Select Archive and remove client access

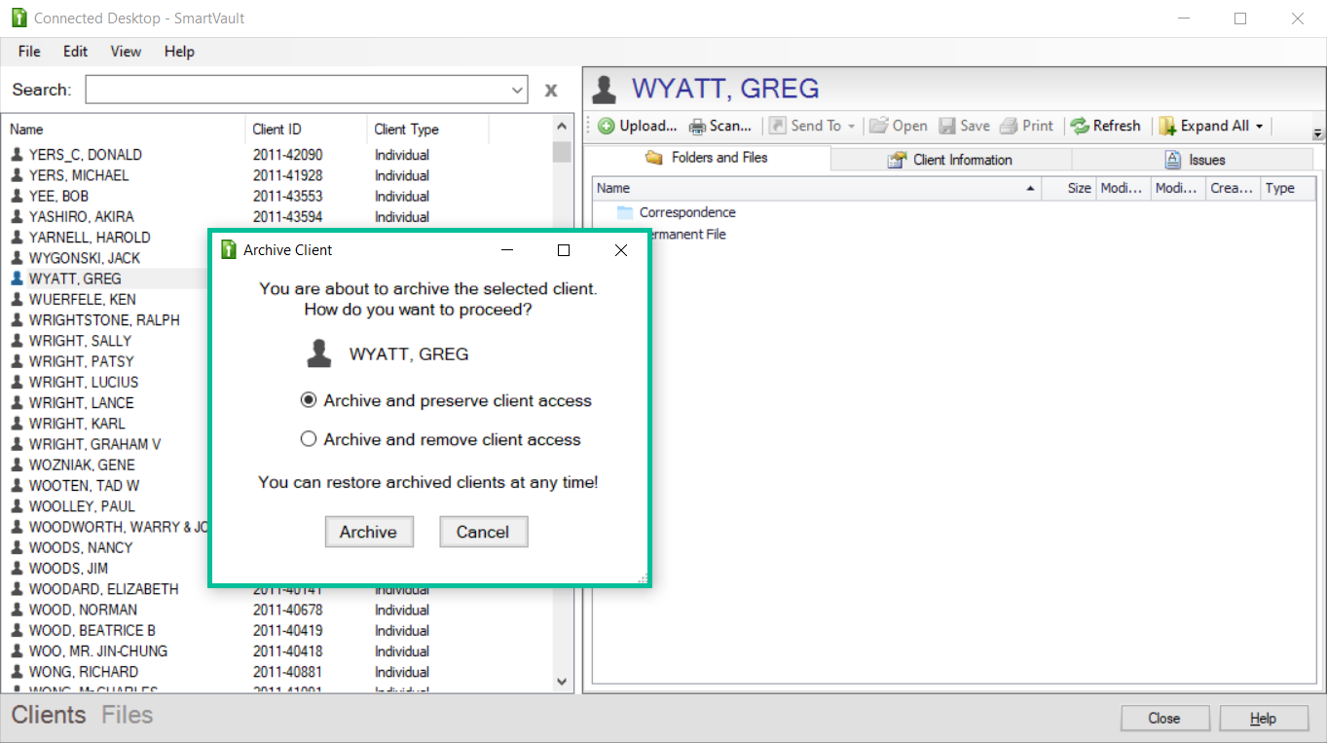pos(309,439)
